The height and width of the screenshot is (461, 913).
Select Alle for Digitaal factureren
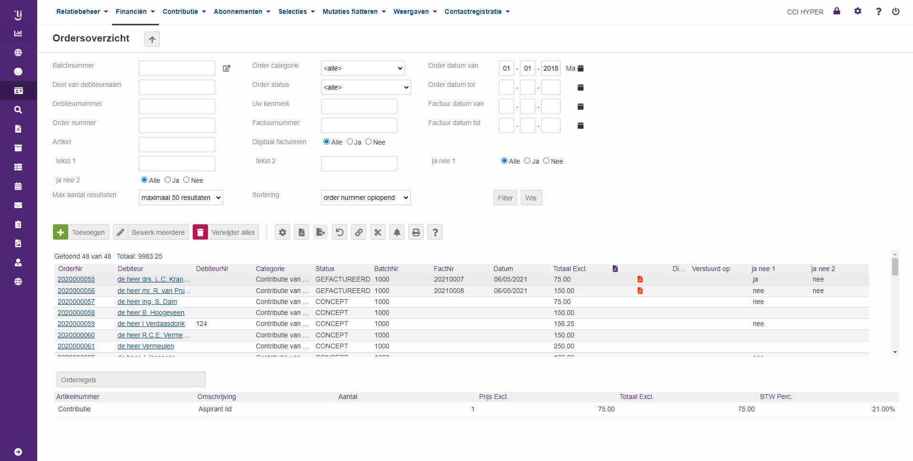[326, 142]
